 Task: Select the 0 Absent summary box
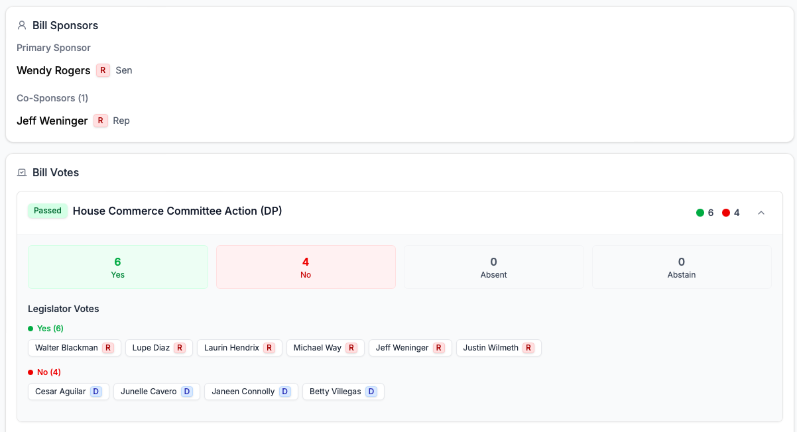tap(493, 267)
